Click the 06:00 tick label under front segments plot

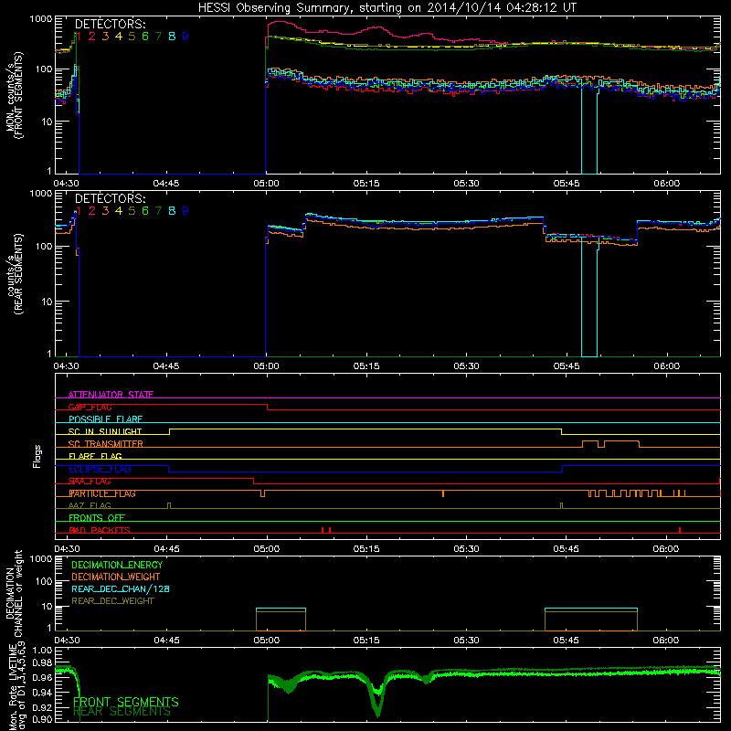(666, 184)
